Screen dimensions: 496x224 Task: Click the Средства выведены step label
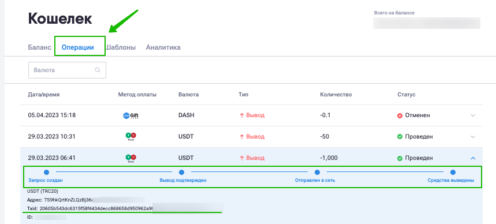tap(451, 181)
